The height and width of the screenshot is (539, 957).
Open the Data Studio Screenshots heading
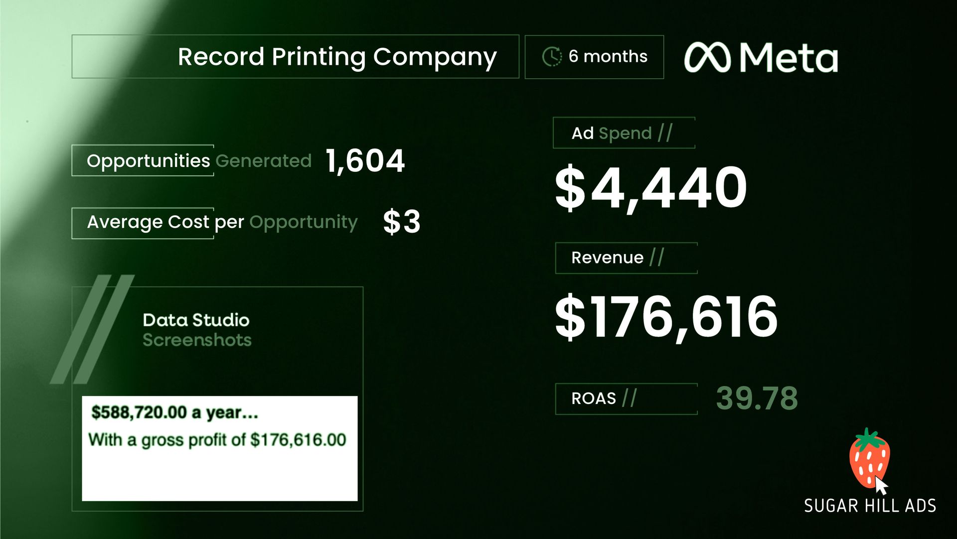tap(197, 329)
